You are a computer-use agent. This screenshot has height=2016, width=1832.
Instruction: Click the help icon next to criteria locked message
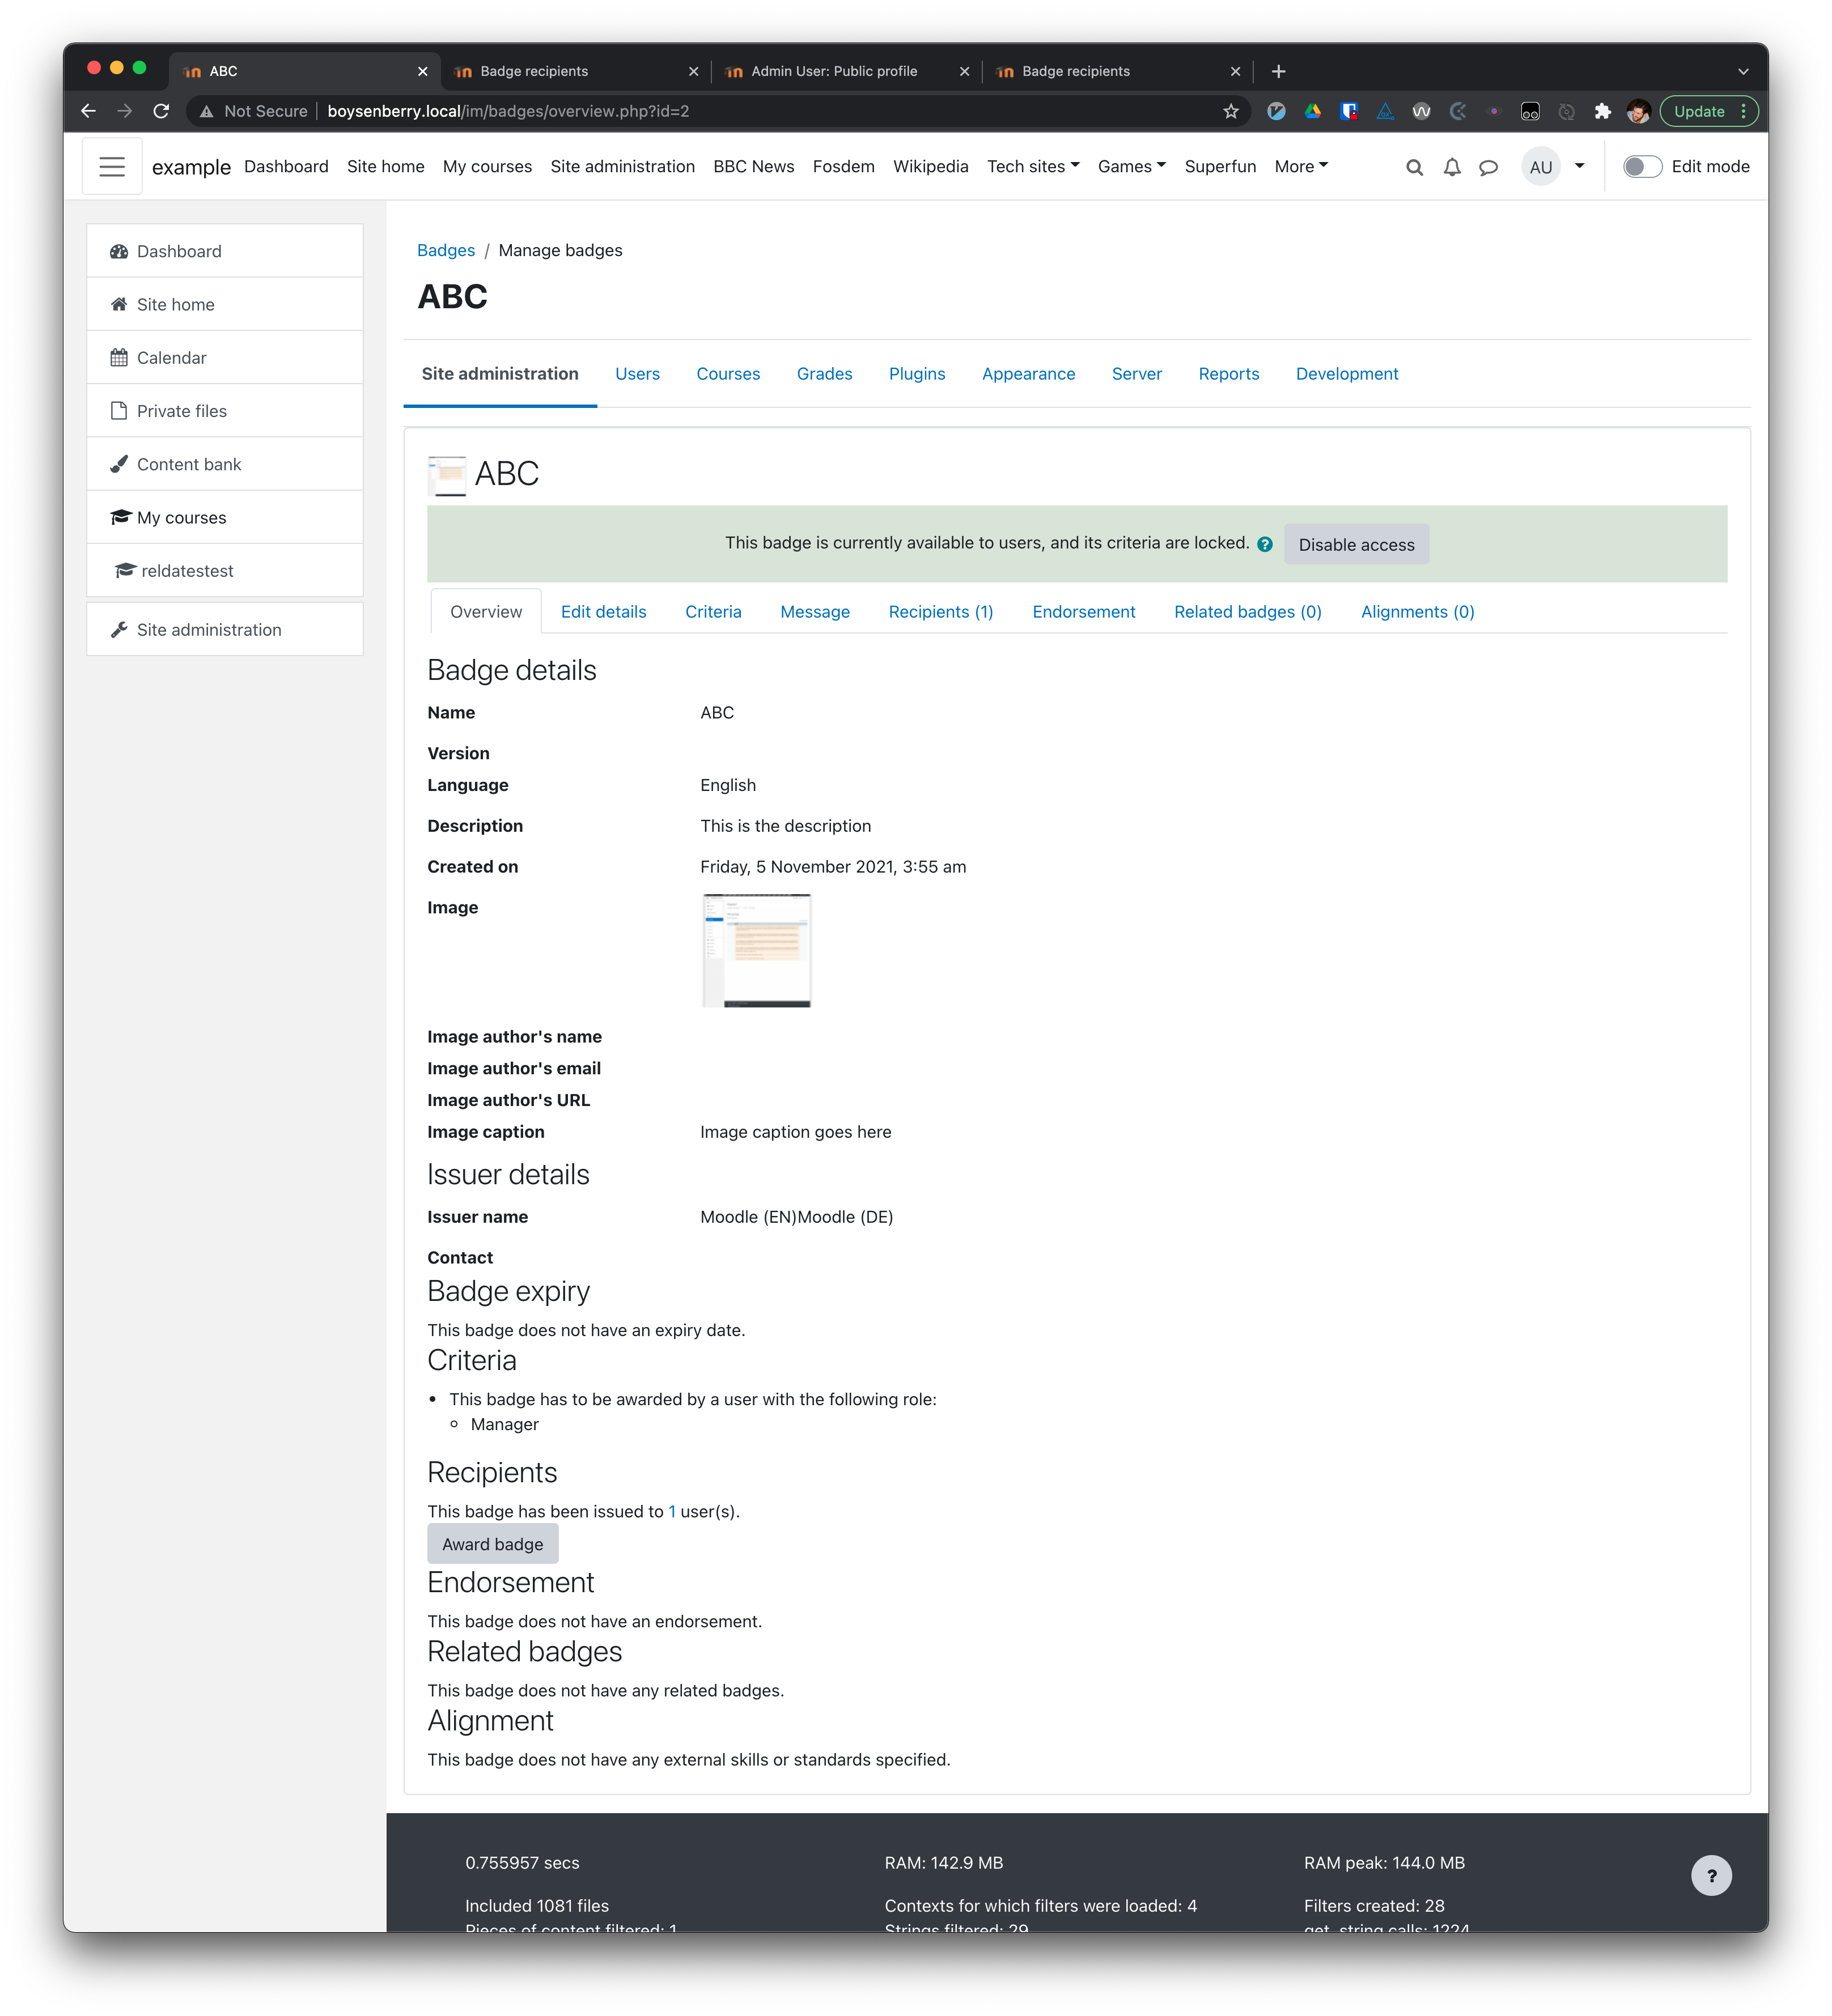(1265, 544)
